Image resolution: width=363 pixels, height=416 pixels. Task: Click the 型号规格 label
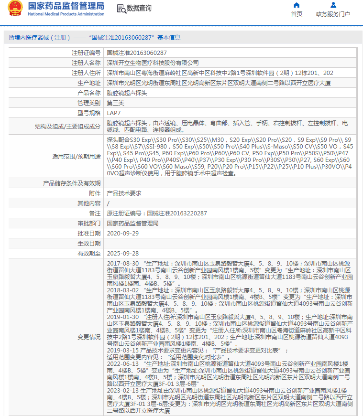tap(89, 113)
